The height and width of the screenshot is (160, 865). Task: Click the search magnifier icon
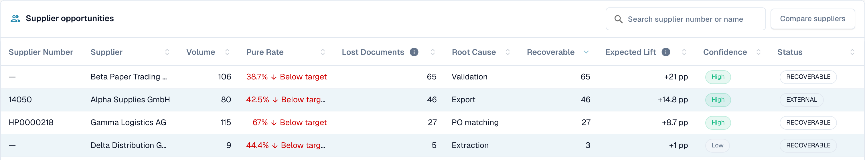tap(618, 19)
